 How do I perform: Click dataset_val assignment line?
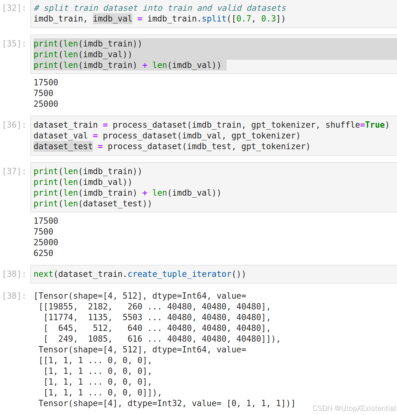pyautogui.click(x=167, y=136)
